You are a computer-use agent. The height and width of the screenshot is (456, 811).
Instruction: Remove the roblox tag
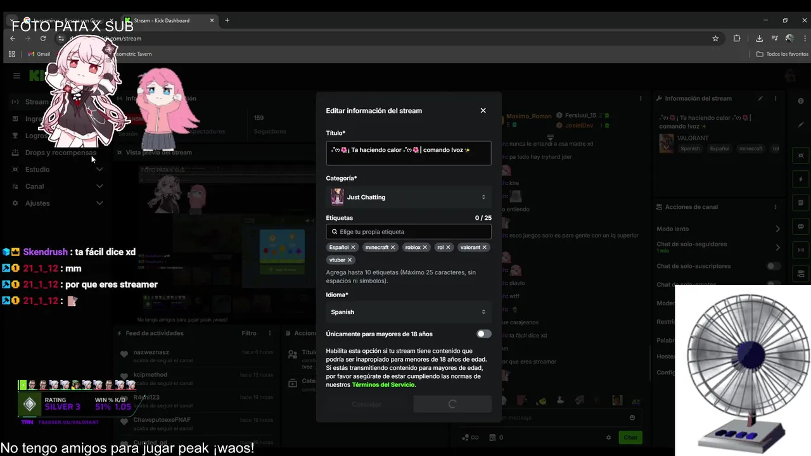pyautogui.click(x=425, y=248)
